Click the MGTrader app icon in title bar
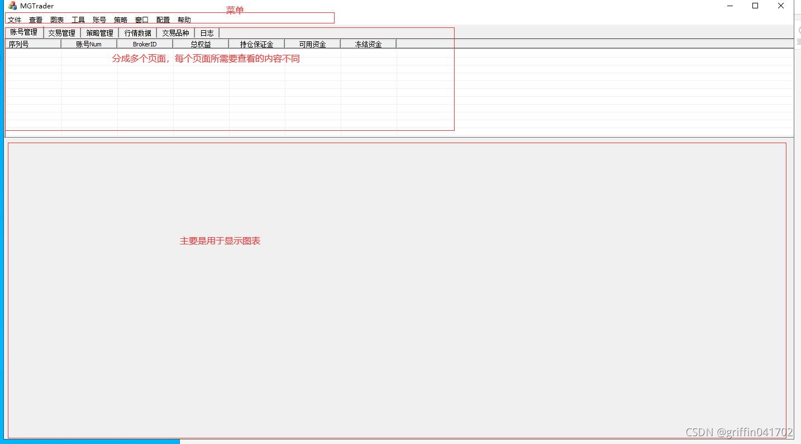801x444 pixels. tap(12, 6)
